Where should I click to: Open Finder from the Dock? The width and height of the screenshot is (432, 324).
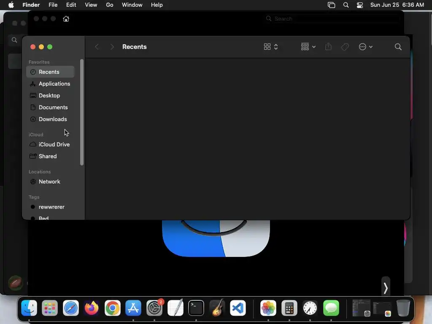tap(29, 308)
